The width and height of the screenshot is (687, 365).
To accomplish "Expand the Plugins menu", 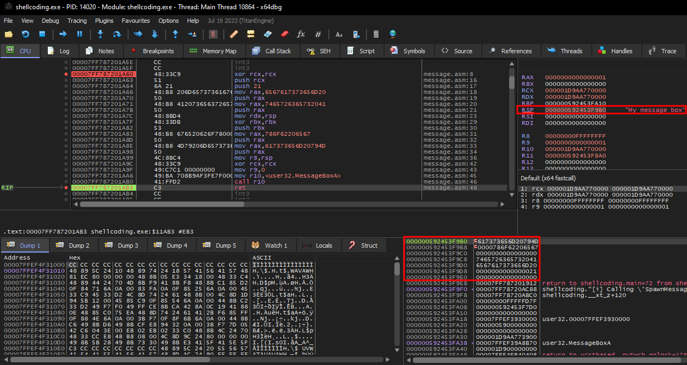I will (104, 21).
